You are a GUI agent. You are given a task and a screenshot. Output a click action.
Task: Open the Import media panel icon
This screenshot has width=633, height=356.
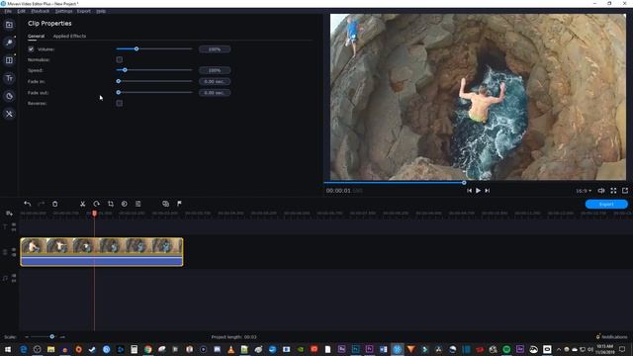pyautogui.click(x=9, y=25)
